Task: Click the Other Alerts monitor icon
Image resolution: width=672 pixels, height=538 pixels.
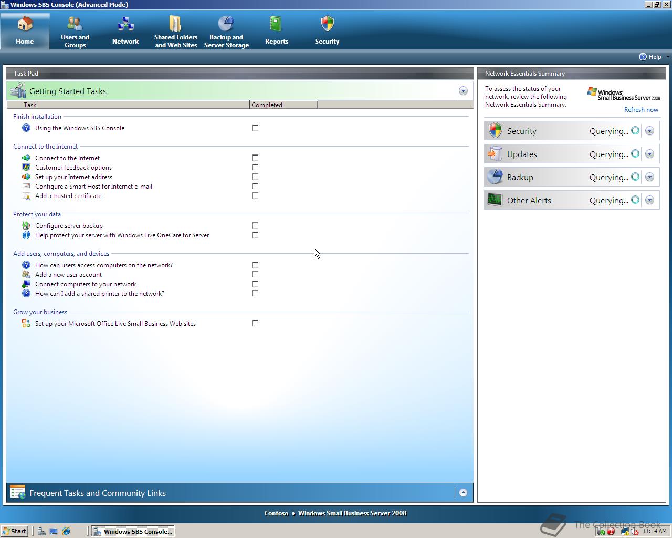Action: [x=495, y=200]
